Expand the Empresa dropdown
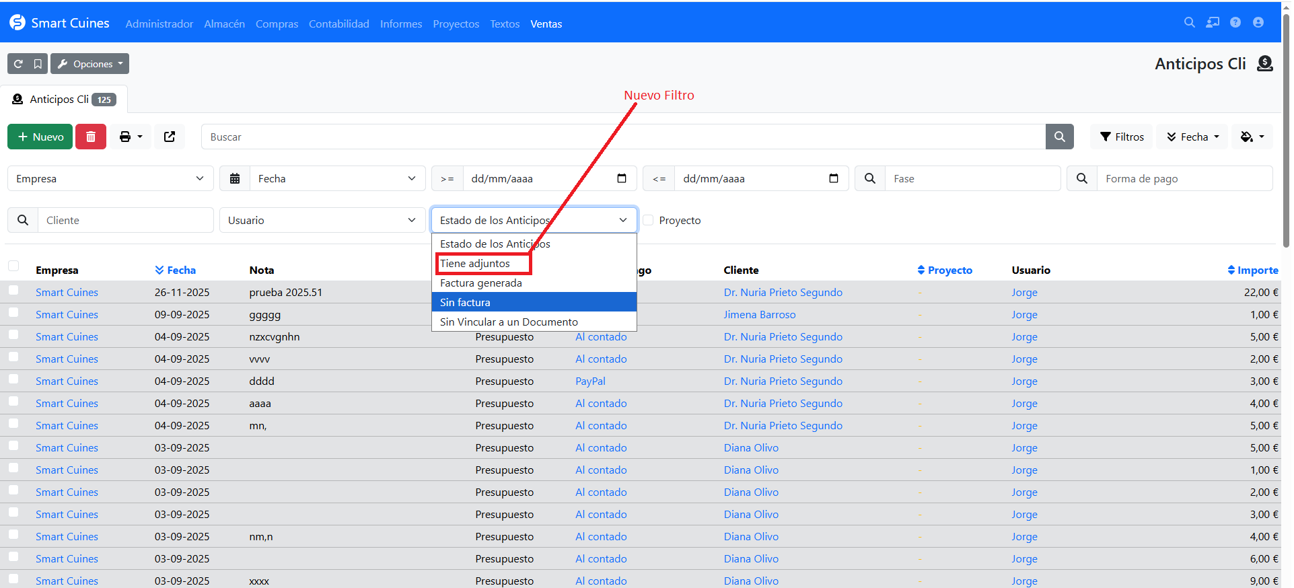Screen dimensions: 1294x588 [x=110, y=178]
